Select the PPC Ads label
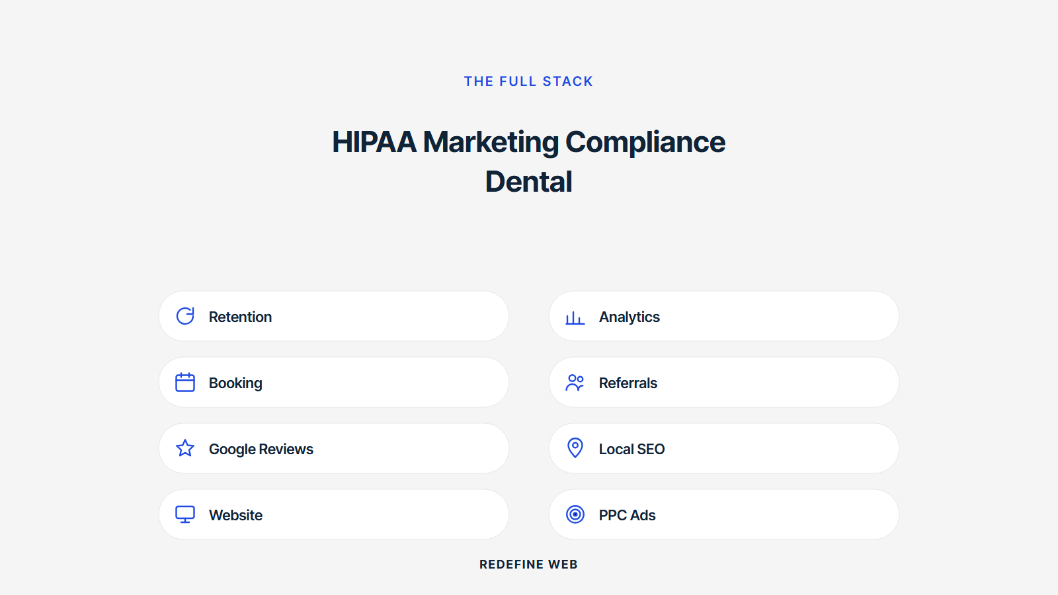1058x595 pixels. tap(627, 515)
